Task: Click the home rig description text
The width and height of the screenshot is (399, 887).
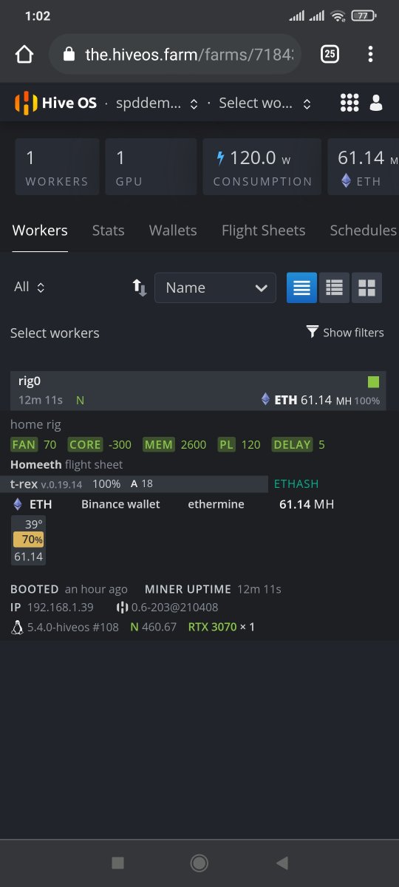Action: [35, 424]
